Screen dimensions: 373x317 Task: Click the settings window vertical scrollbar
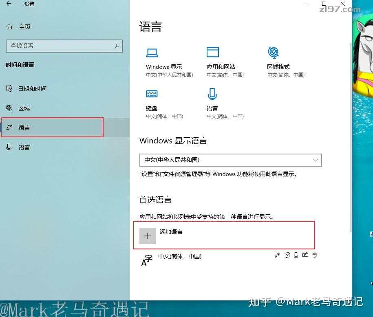click(x=351, y=137)
